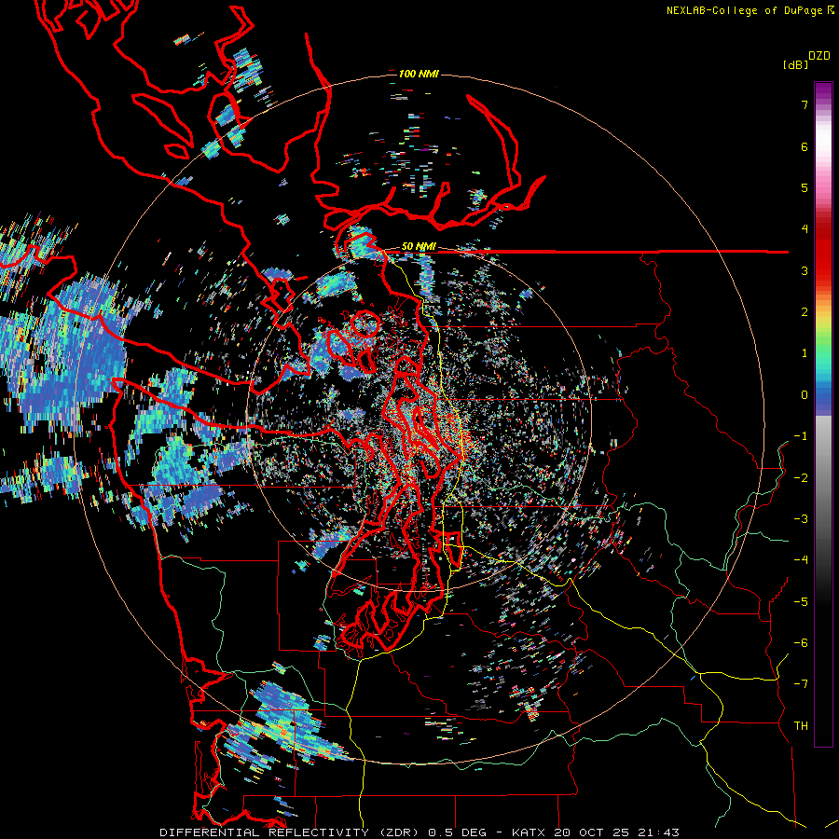Click the 7 dB scale value
This screenshot has height=839, width=839.
[805, 104]
